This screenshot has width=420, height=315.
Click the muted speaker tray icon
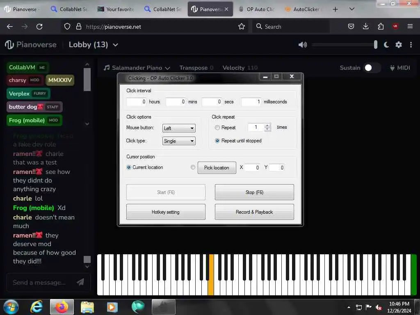(x=379, y=307)
